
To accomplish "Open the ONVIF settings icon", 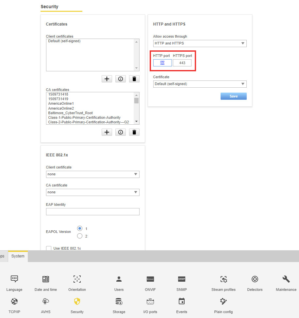I will pos(150,279).
